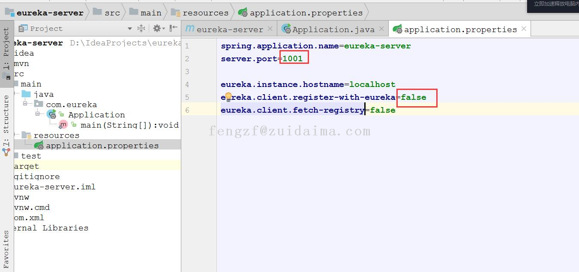Toggle the 1: Project side tool button
This screenshot has height=272, width=579.
(x=6, y=49)
